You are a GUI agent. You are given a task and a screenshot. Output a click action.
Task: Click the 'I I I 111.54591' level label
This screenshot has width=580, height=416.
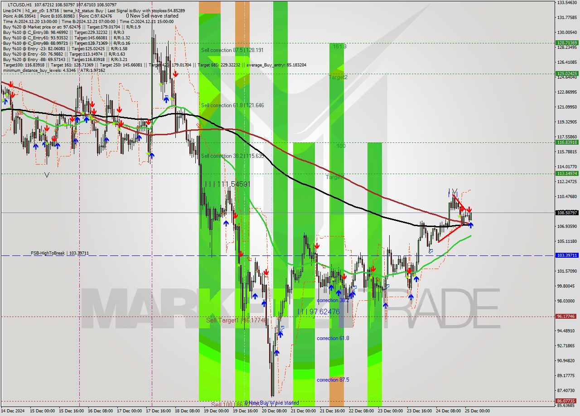pyautogui.click(x=227, y=184)
